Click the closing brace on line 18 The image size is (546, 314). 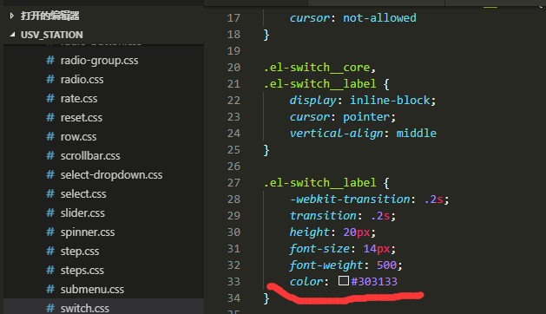(266, 35)
